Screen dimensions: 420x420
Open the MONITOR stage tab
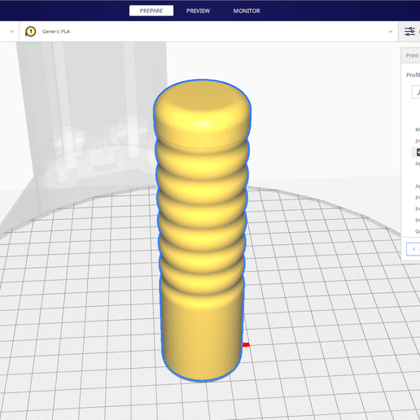[x=247, y=11]
